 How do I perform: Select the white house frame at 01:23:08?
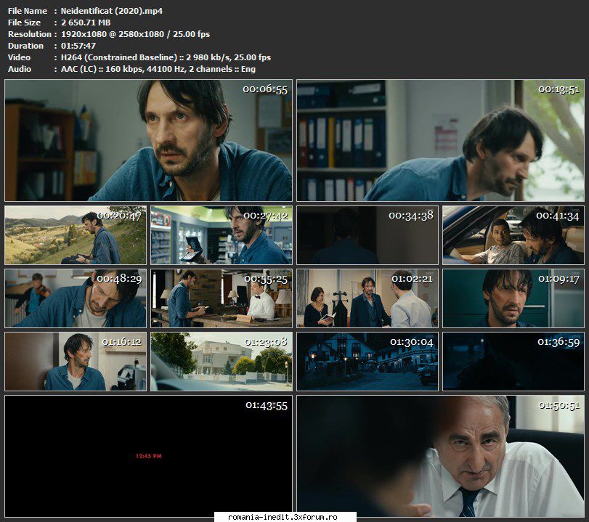222,362
